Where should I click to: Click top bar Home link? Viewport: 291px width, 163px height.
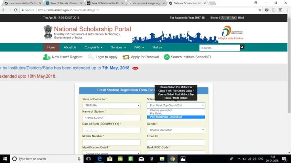215,18
